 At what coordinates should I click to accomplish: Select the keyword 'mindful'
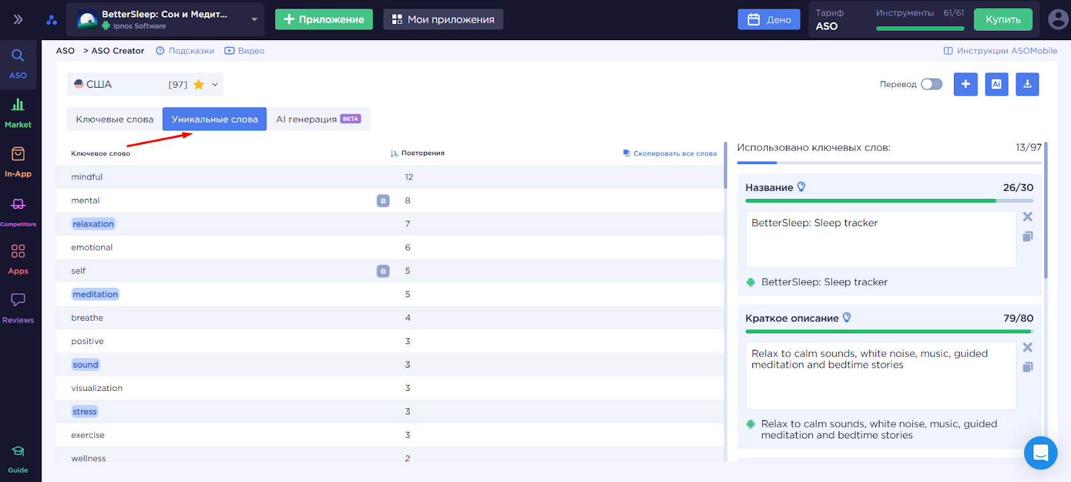tap(87, 177)
